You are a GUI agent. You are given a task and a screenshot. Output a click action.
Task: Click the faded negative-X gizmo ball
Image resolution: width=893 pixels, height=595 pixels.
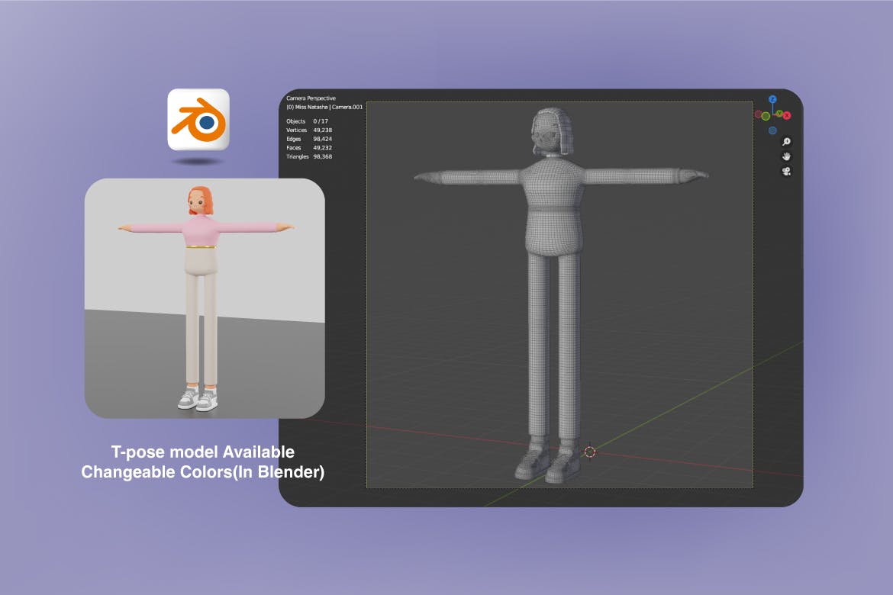pyautogui.click(x=758, y=114)
